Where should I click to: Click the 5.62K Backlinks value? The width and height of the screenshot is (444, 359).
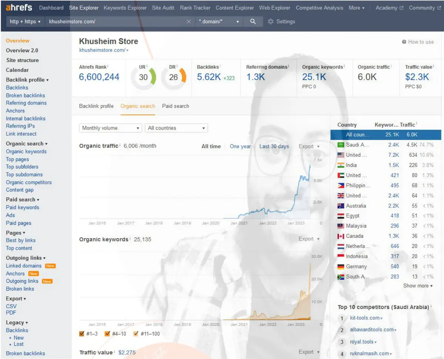(x=209, y=77)
